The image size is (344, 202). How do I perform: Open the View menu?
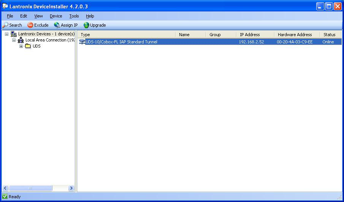(x=38, y=16)
